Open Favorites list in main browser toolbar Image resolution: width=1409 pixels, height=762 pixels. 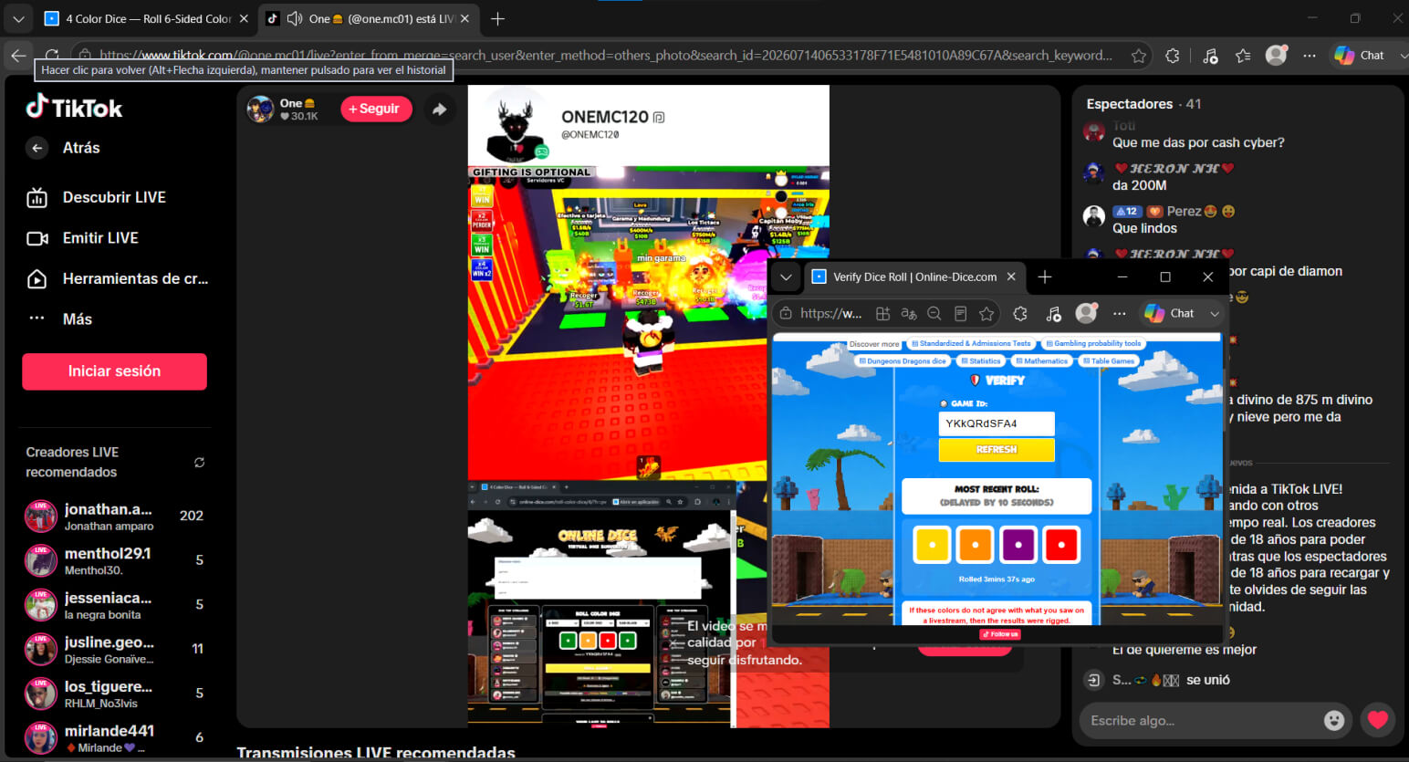pyautogui.click(x=1243, y=56)
